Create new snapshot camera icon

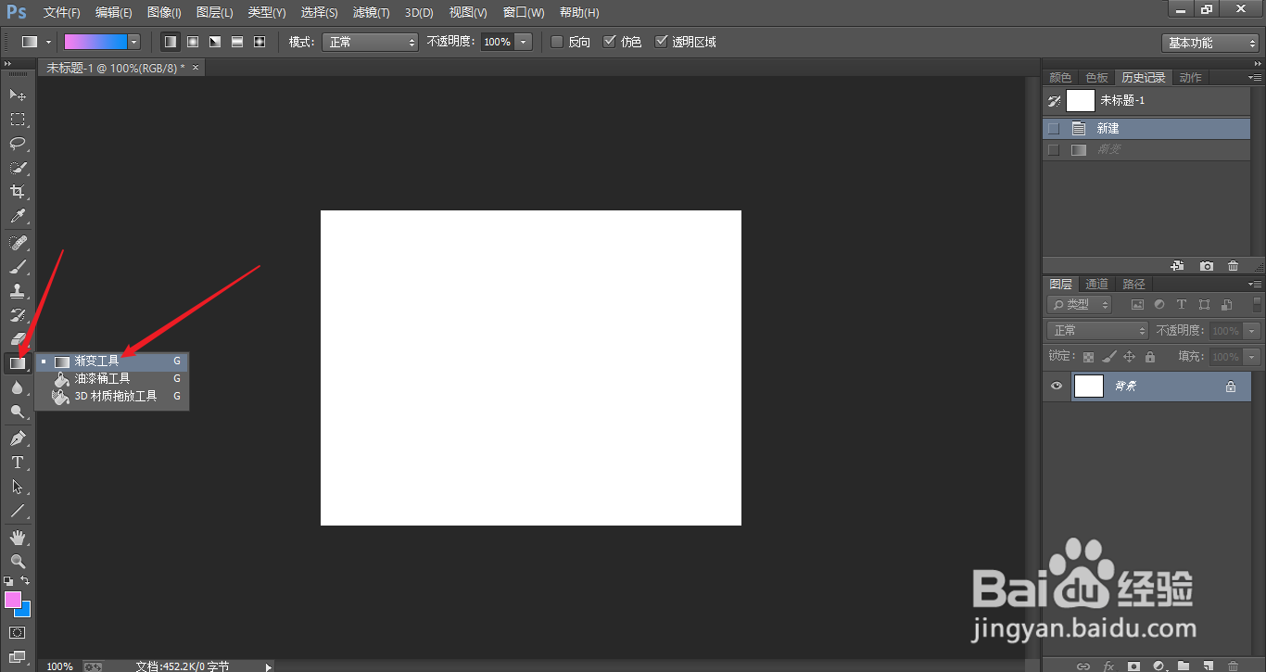pyautogui.click(x=1206, y=266)
